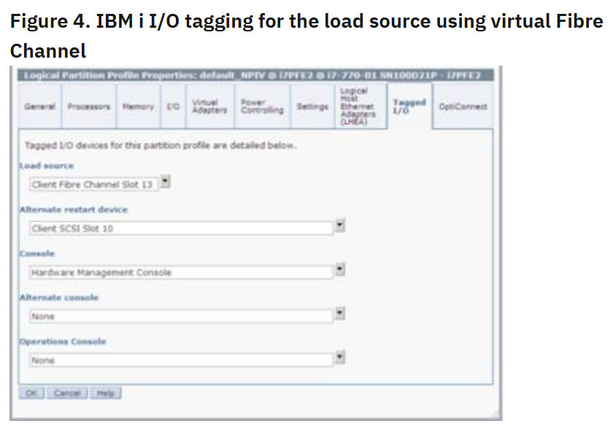Open the Load source dropdown arrow
The image size is (613, 437).
pyautogui.click(x=166, y=182)
